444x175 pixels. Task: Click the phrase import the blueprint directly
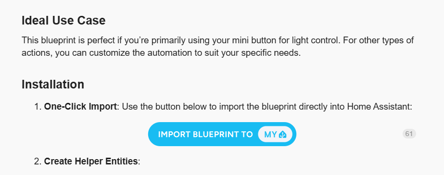pos(271,106)
